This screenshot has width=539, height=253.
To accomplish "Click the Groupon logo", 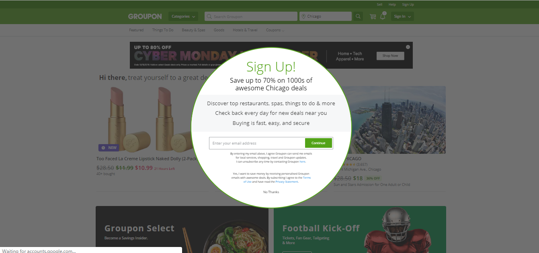I will pos(145,16).
